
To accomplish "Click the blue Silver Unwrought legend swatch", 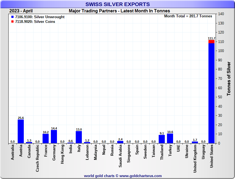I will point(12,17).
